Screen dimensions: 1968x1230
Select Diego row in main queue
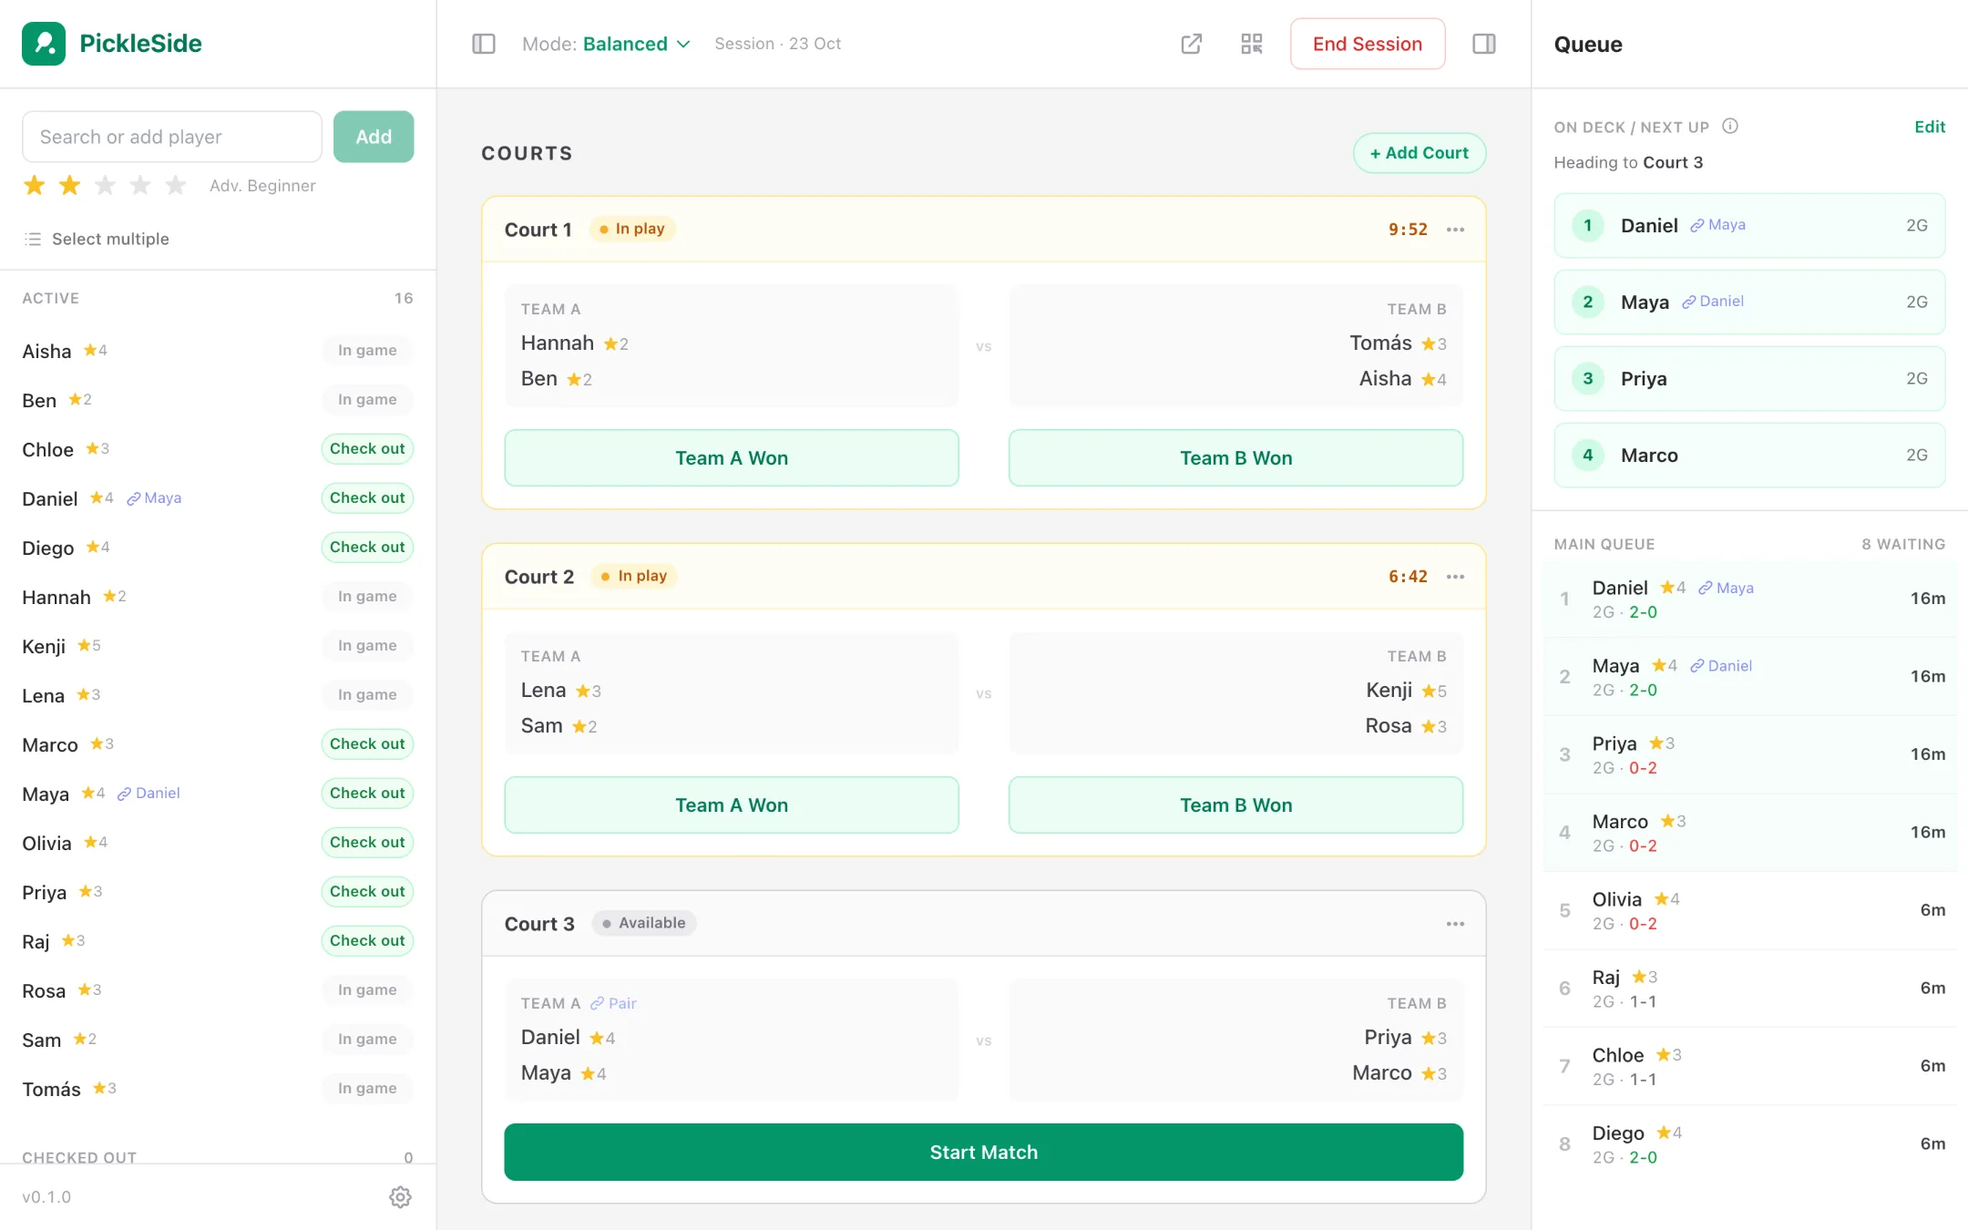pos(1749,1144)
